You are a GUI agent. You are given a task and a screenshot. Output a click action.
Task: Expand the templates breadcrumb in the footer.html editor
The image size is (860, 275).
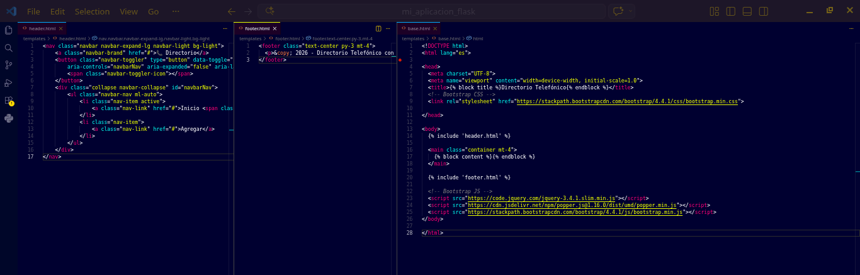pyautogui.click(x=250, y=39)
